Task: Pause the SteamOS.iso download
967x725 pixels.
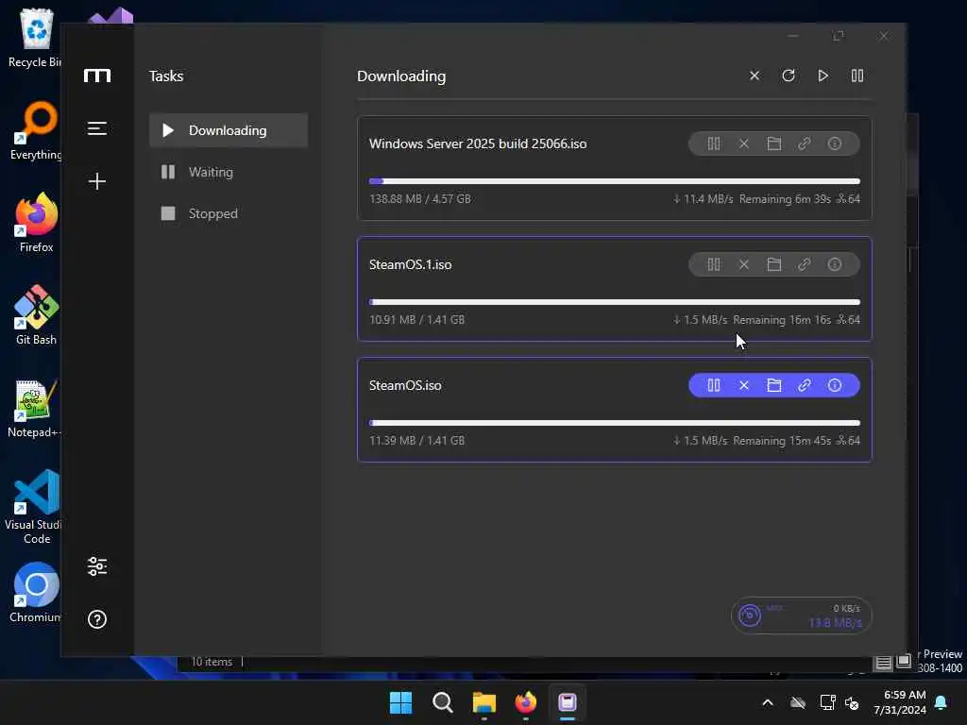Action: point(714,385)
